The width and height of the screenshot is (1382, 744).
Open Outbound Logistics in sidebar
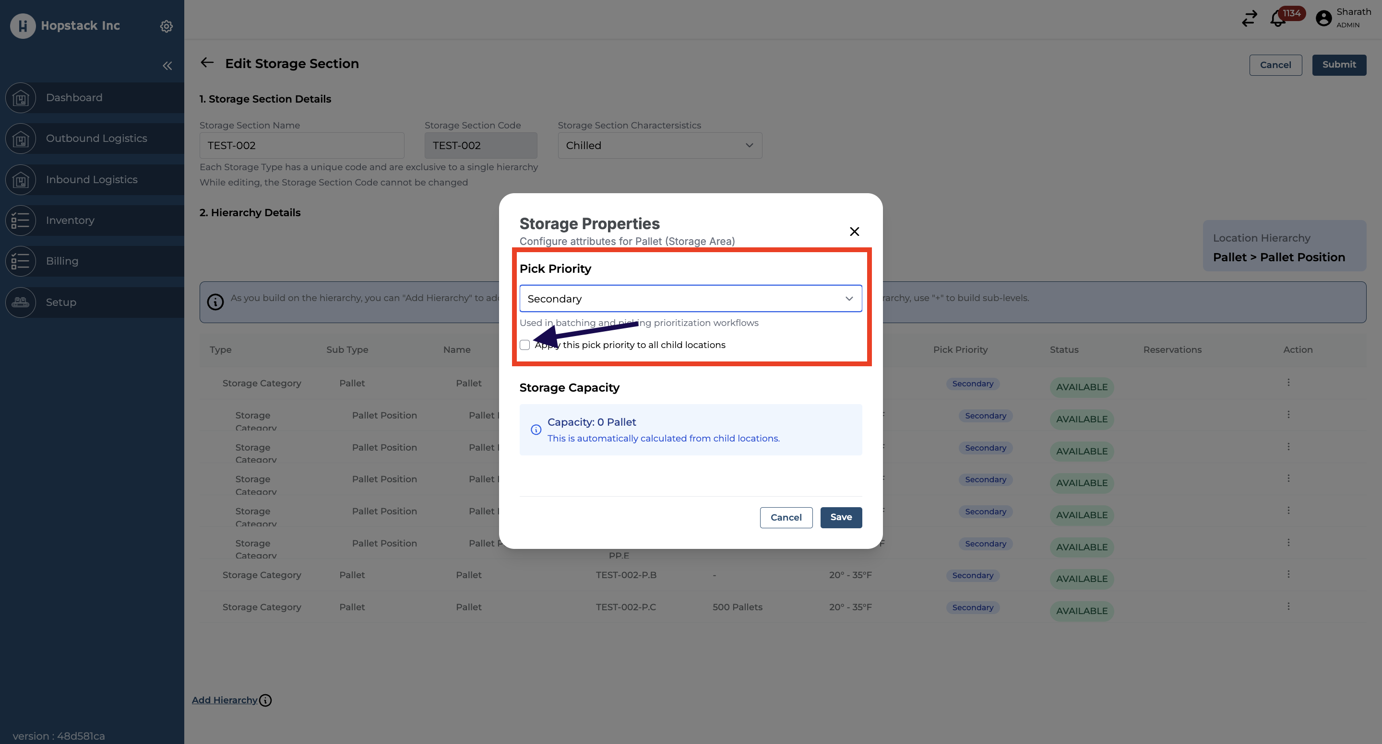(x=96, y=138)
